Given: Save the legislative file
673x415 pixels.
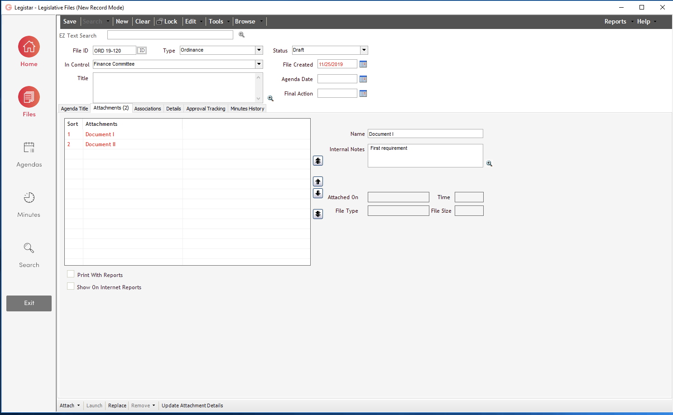Looking at the screenshot, I should pos(69,21).
